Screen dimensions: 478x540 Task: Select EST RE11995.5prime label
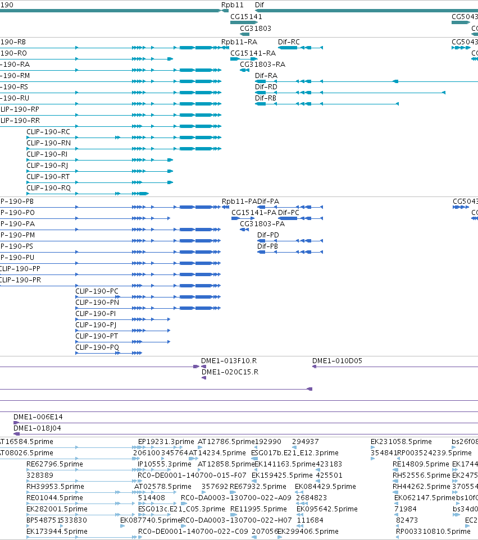(258, 509)
